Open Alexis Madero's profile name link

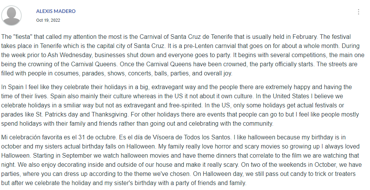[x=56, y=11]
